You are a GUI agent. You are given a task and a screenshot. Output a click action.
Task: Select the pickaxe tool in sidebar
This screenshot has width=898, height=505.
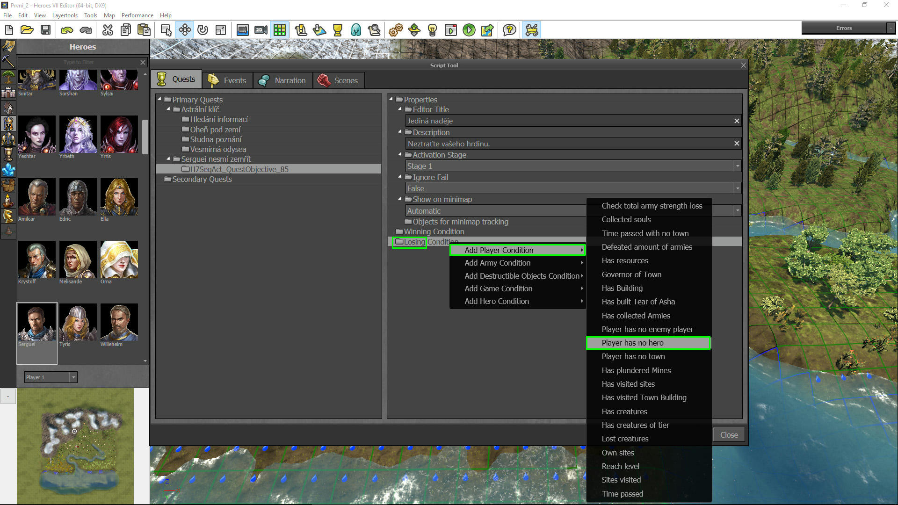tap(8, 61)
